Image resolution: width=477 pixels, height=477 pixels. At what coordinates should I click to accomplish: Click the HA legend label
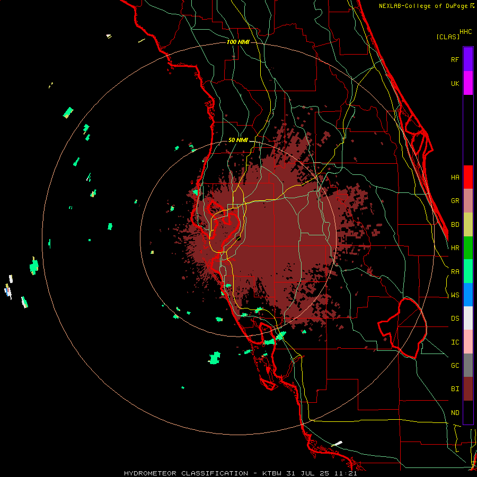[x=455, y=178]
